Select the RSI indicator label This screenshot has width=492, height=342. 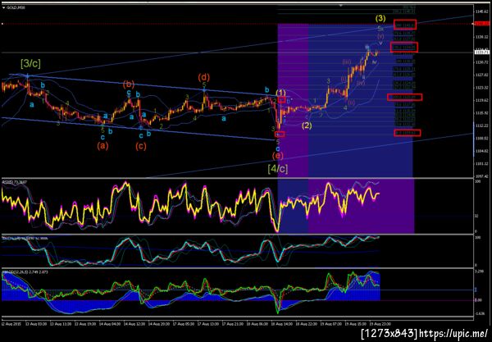click(x=15, y=182)
